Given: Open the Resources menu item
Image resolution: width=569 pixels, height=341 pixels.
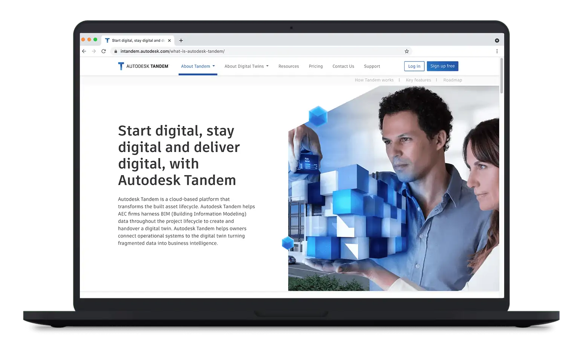Looking at the screenshot, I should 289,66.
